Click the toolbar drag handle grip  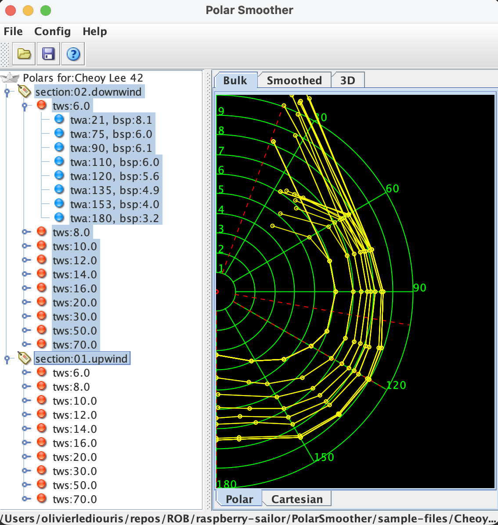[x=5, y=54]
